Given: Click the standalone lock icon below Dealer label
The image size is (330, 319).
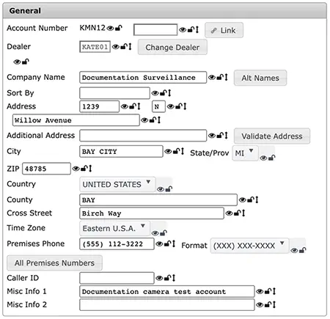Looking at the screenshot, I should (x=26, y=62).
